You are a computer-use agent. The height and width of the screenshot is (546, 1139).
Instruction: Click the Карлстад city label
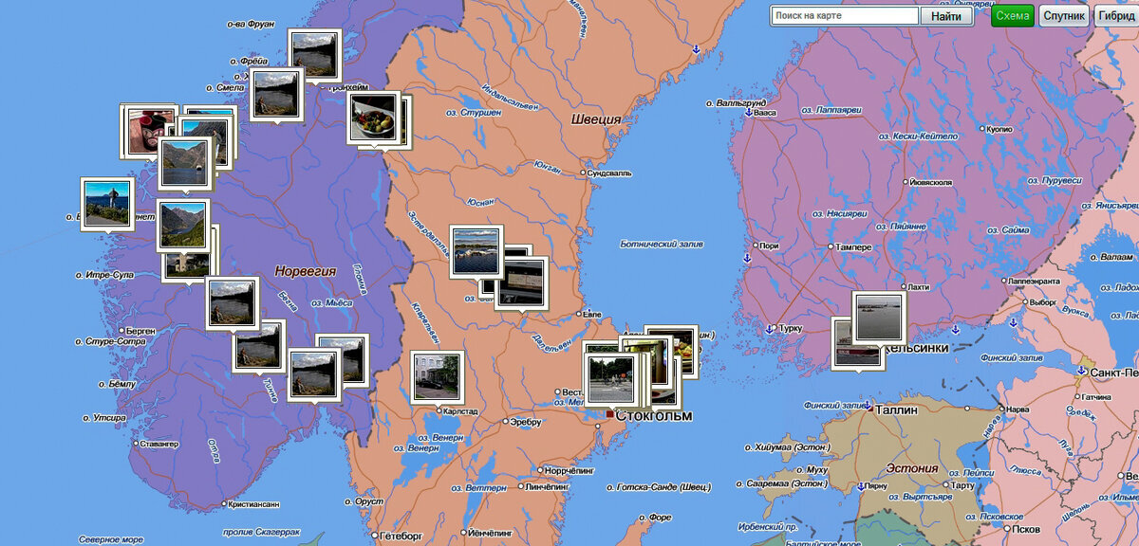point(460,411)
